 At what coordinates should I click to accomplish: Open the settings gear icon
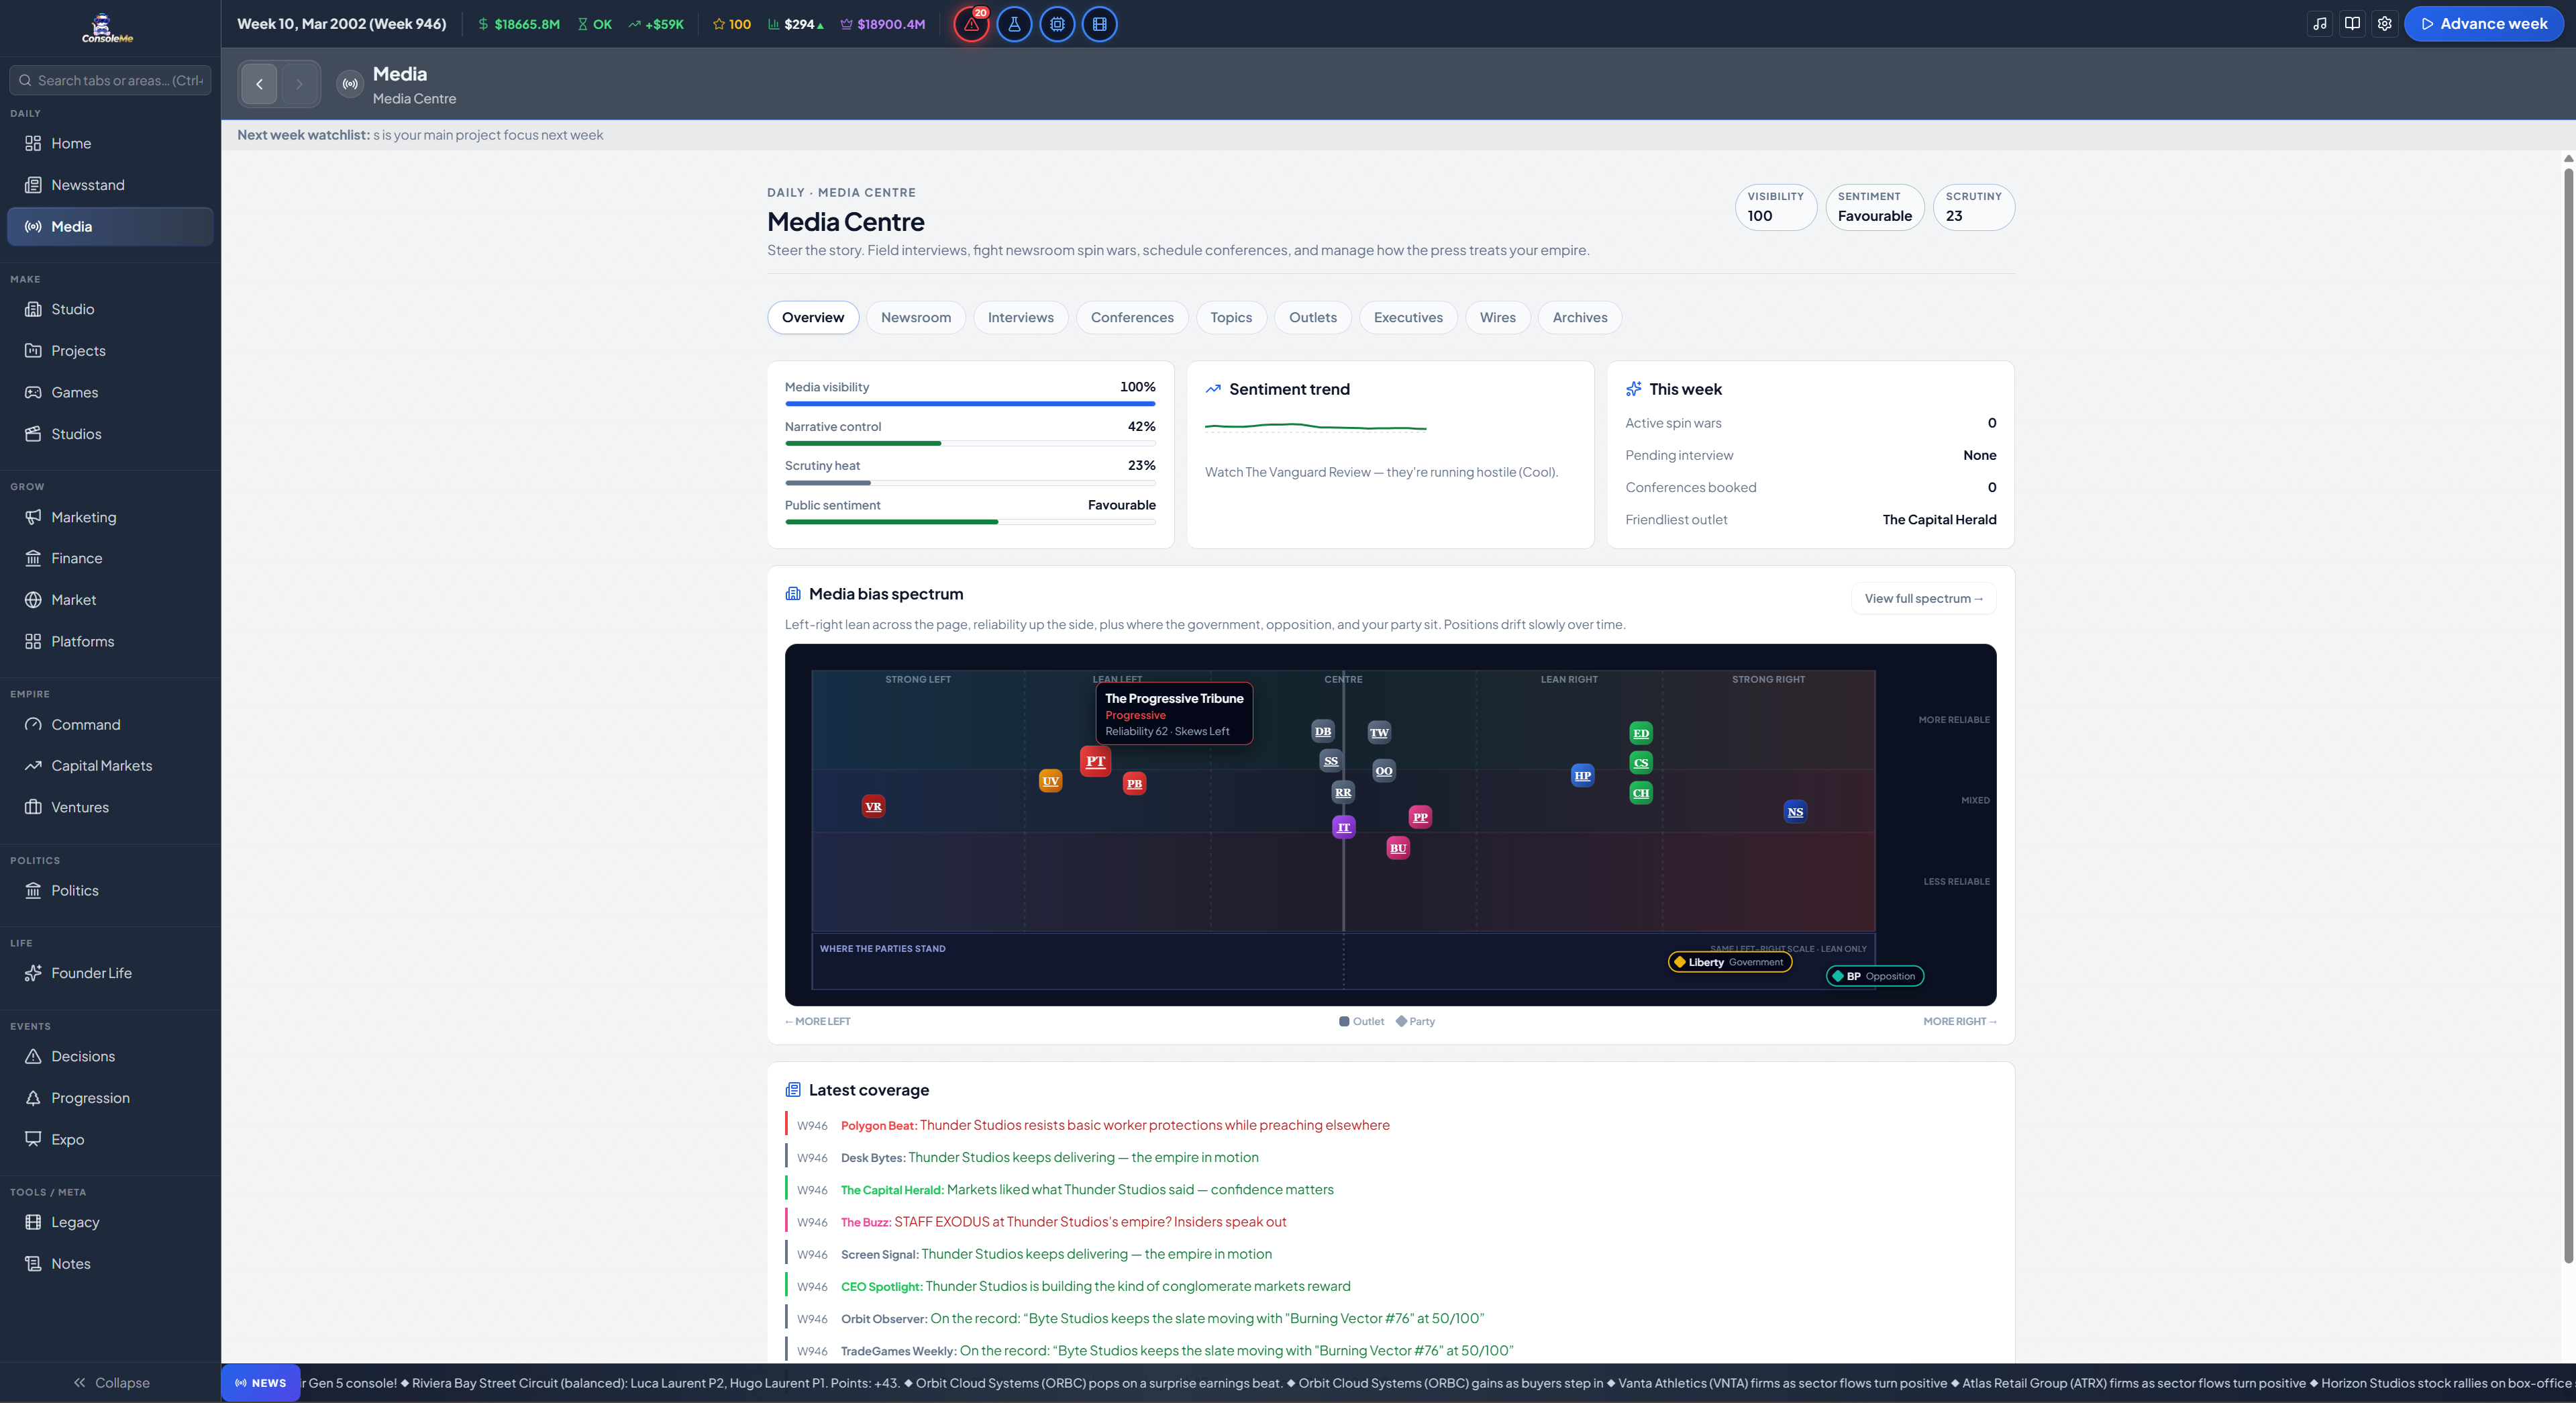[x=2385, y=24]
